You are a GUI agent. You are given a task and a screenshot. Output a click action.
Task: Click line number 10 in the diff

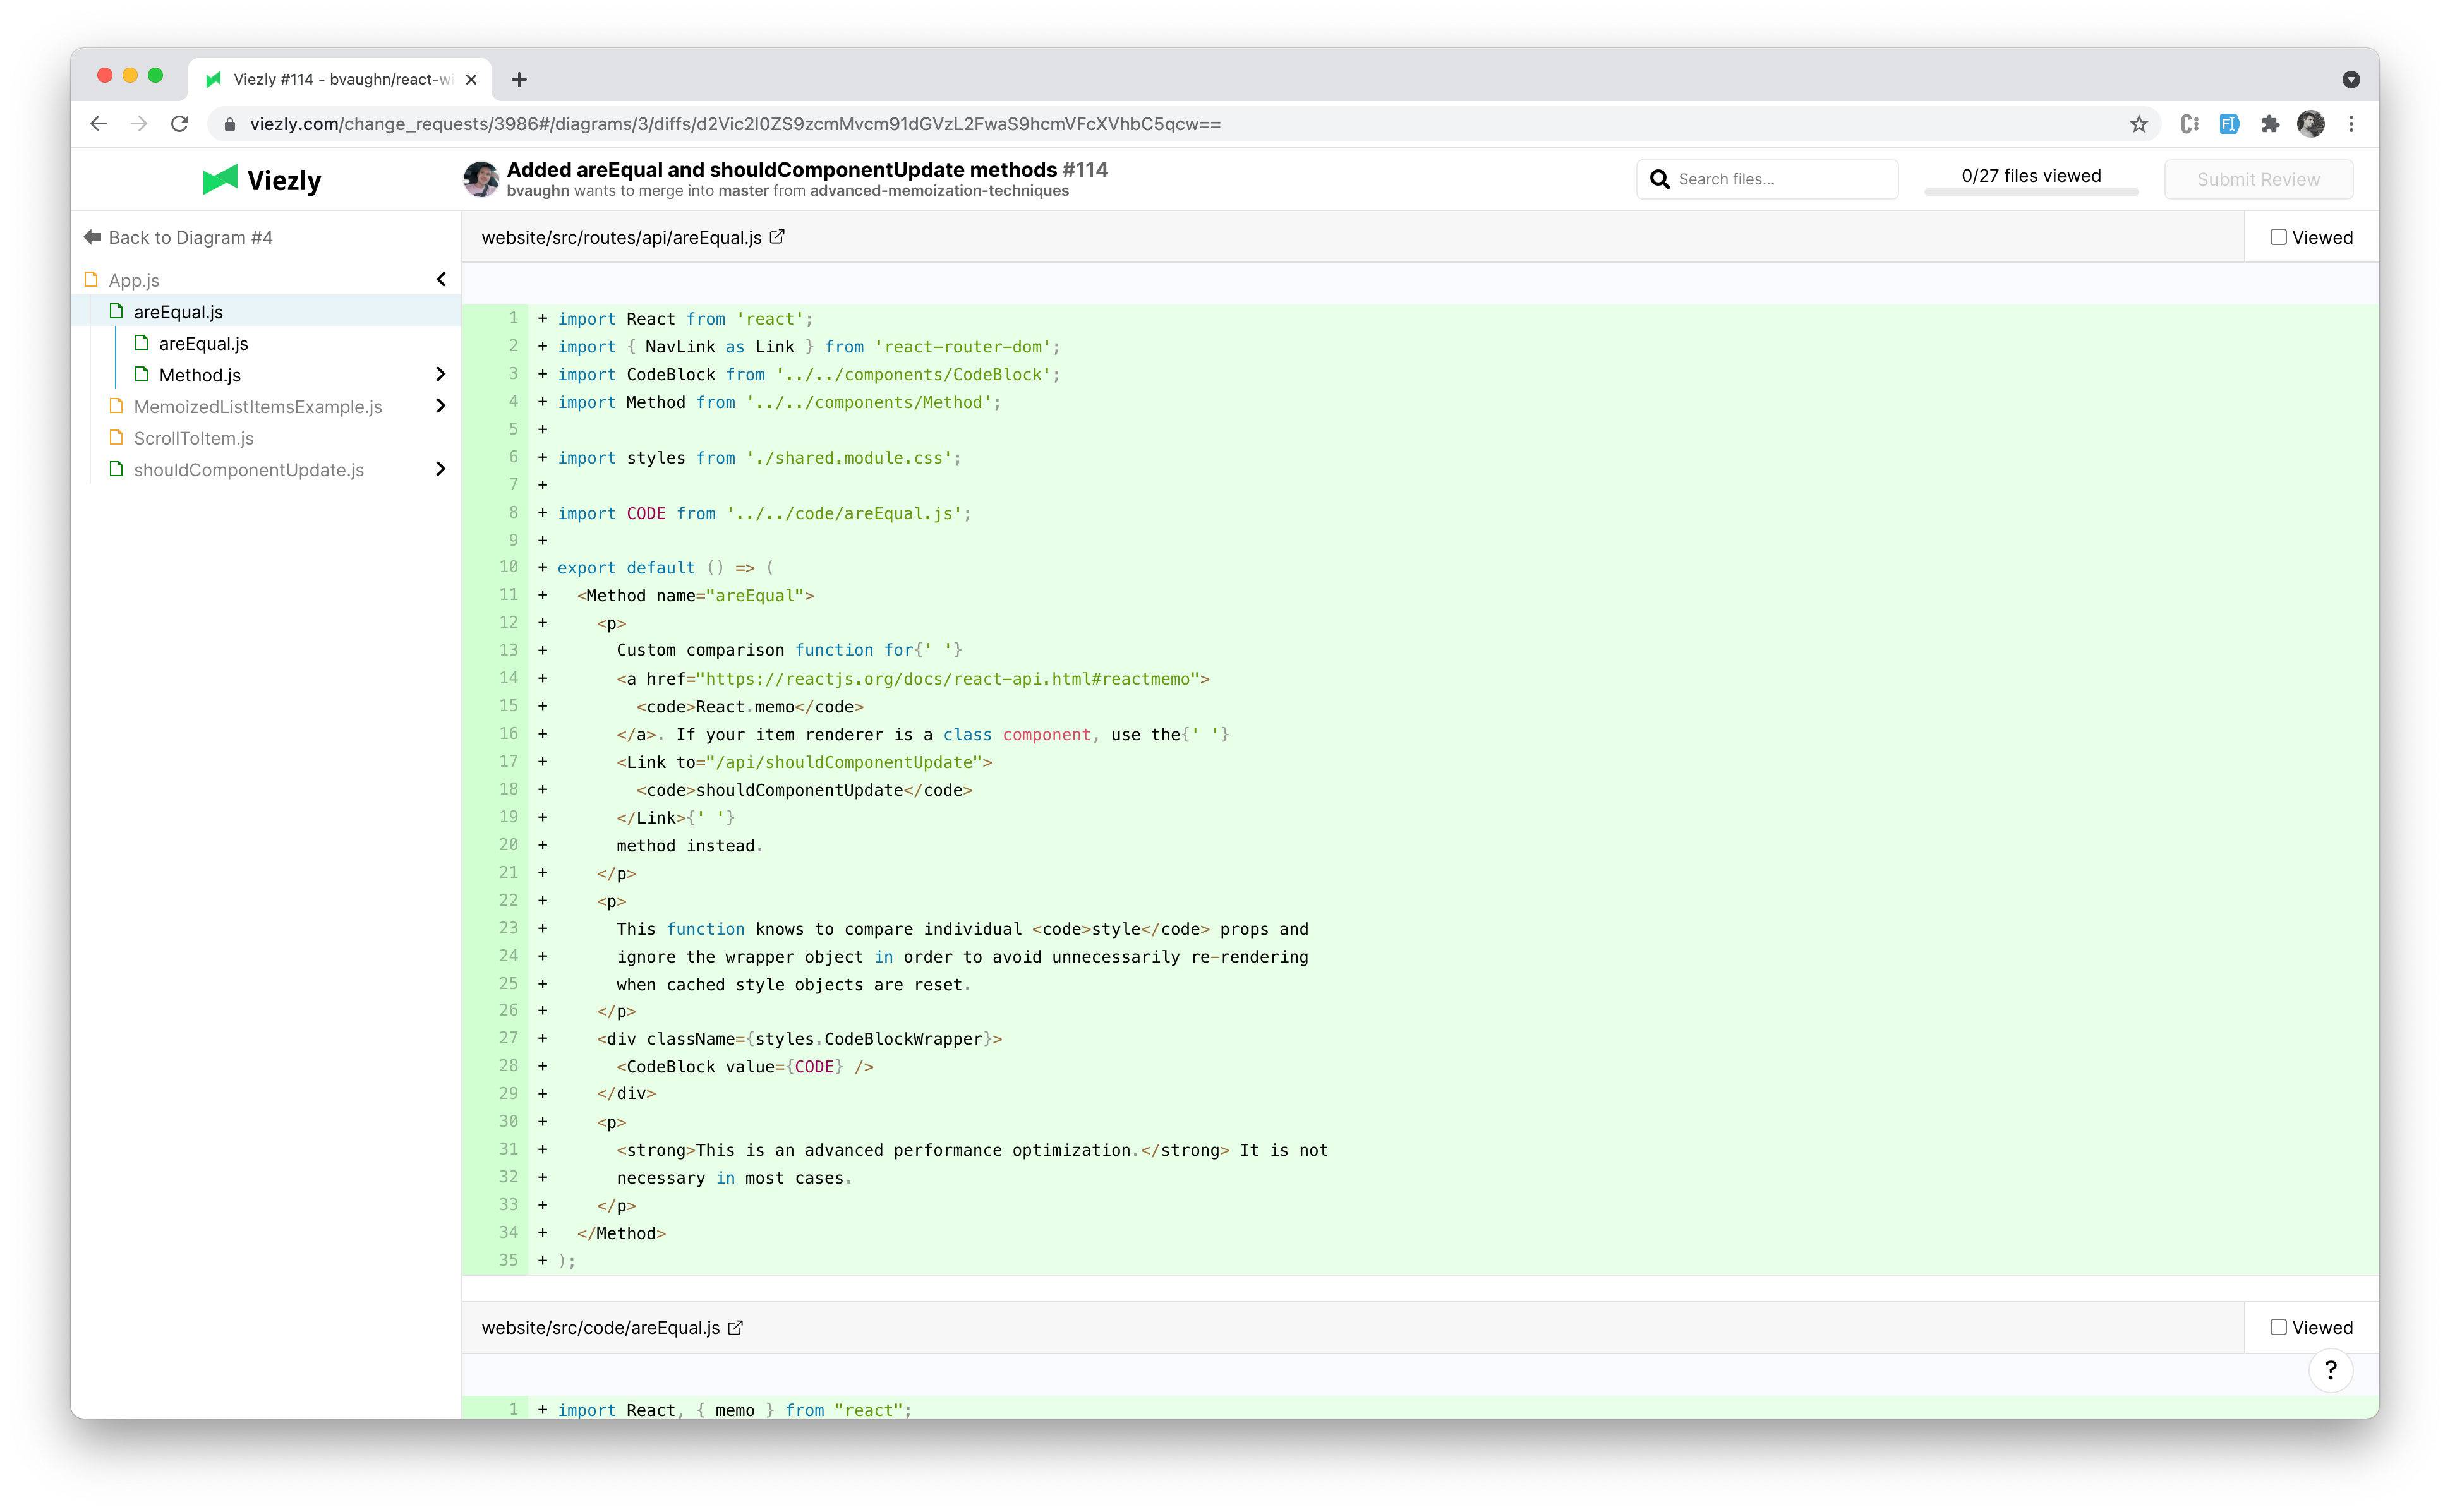click(x=508, y=567)
